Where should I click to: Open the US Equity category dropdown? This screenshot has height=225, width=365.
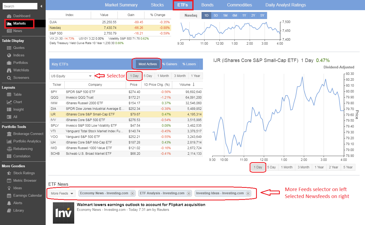click(72, 76)
